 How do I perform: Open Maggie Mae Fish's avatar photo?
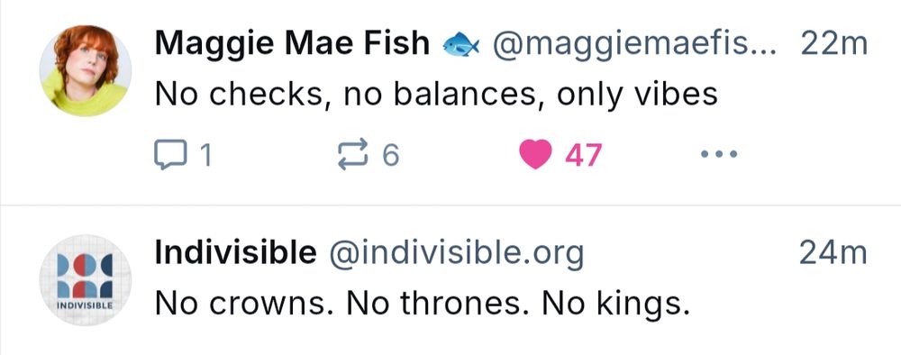[86, 70]
